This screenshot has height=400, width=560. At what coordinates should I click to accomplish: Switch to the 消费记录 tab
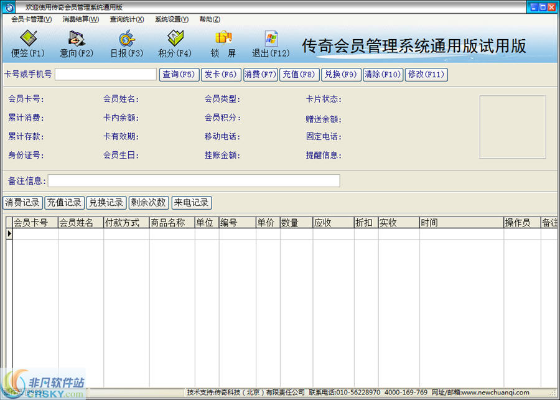click(x=22, y=203)
